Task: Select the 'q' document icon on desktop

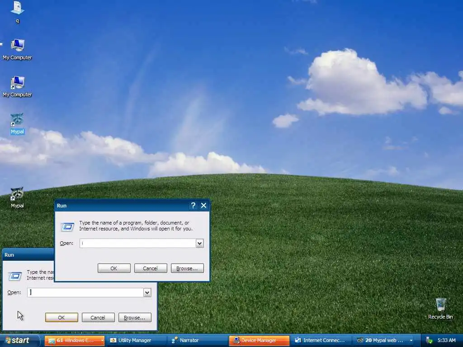Action: click(18, 11)
